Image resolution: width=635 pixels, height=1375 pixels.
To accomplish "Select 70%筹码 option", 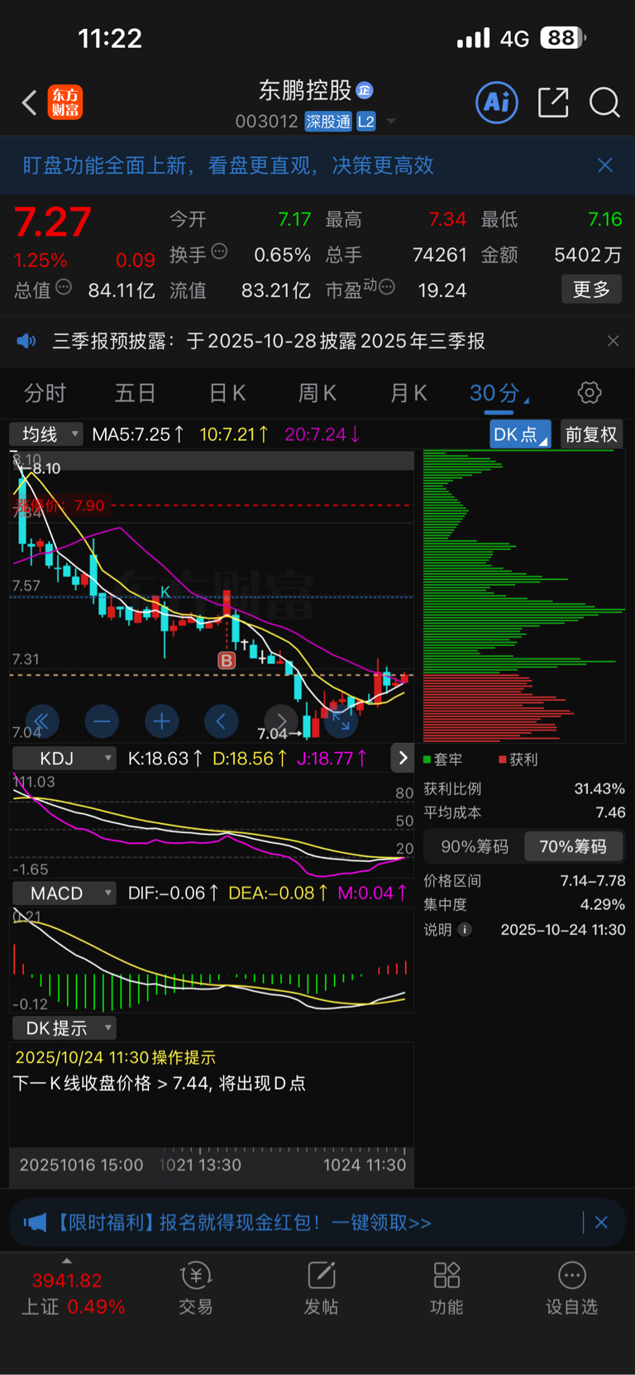I will tap(573, 846).
